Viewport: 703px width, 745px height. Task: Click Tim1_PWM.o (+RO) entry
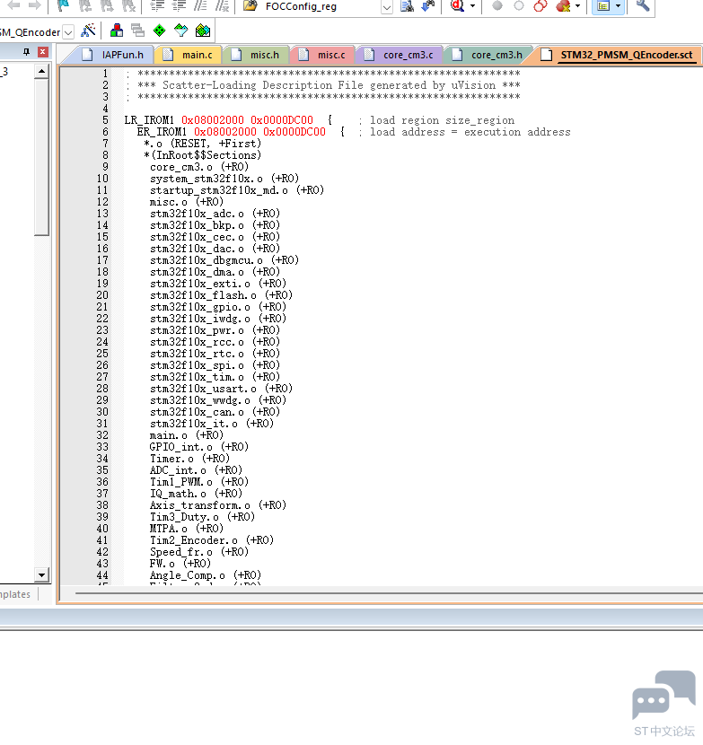[x=199, y=482]
